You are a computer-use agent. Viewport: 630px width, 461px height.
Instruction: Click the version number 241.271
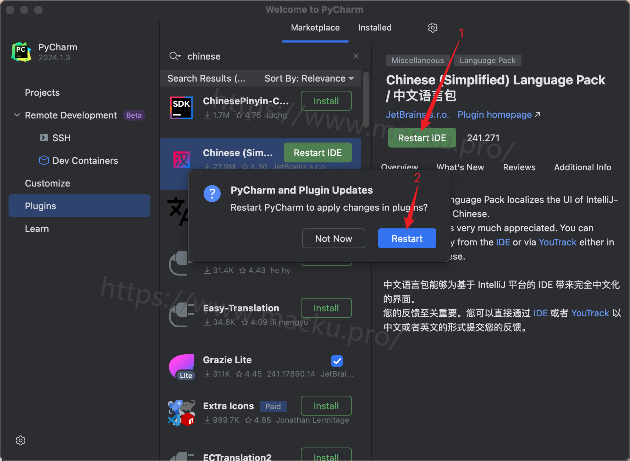483,138
